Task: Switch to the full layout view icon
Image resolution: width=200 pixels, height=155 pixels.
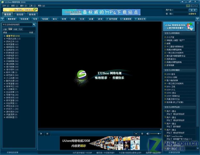Action: [188, 6]
